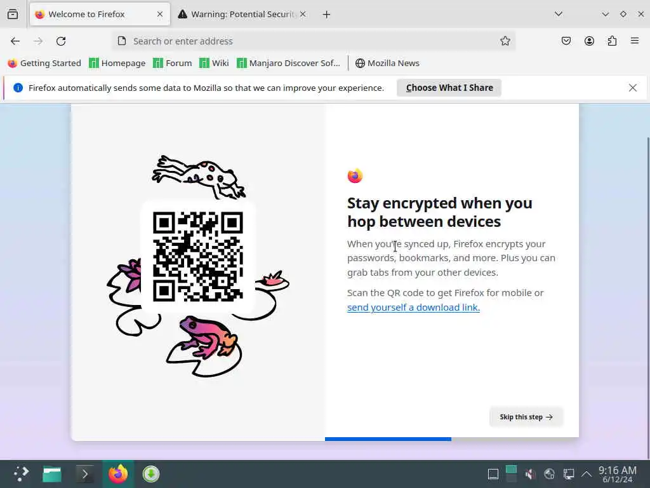Open Manjaro Discover Software bookmark
This screenshot has height=488, width=650.
289,63
